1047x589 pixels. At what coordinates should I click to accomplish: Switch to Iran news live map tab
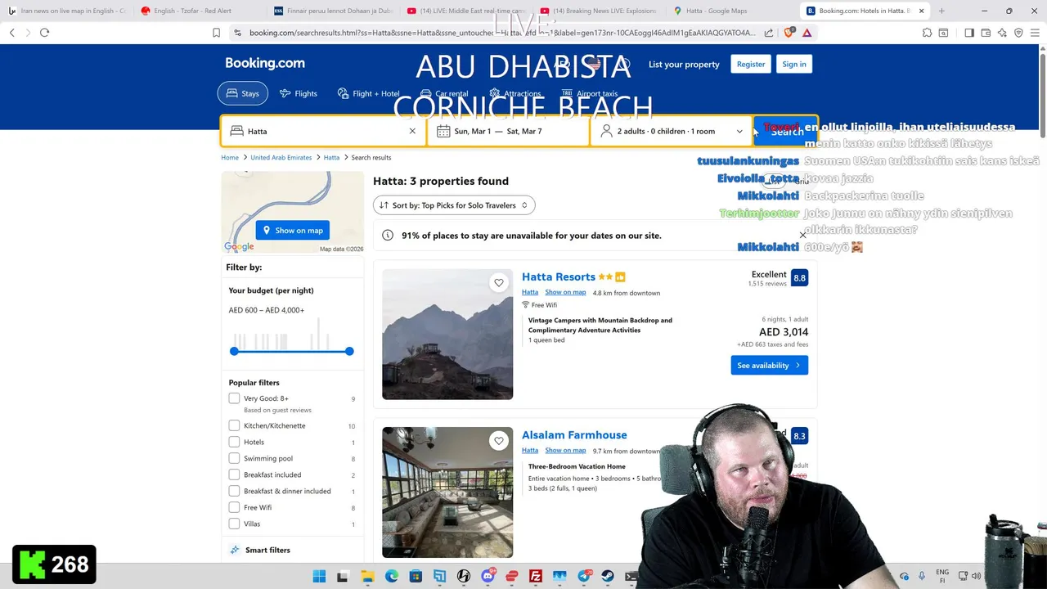click(67, 11)
